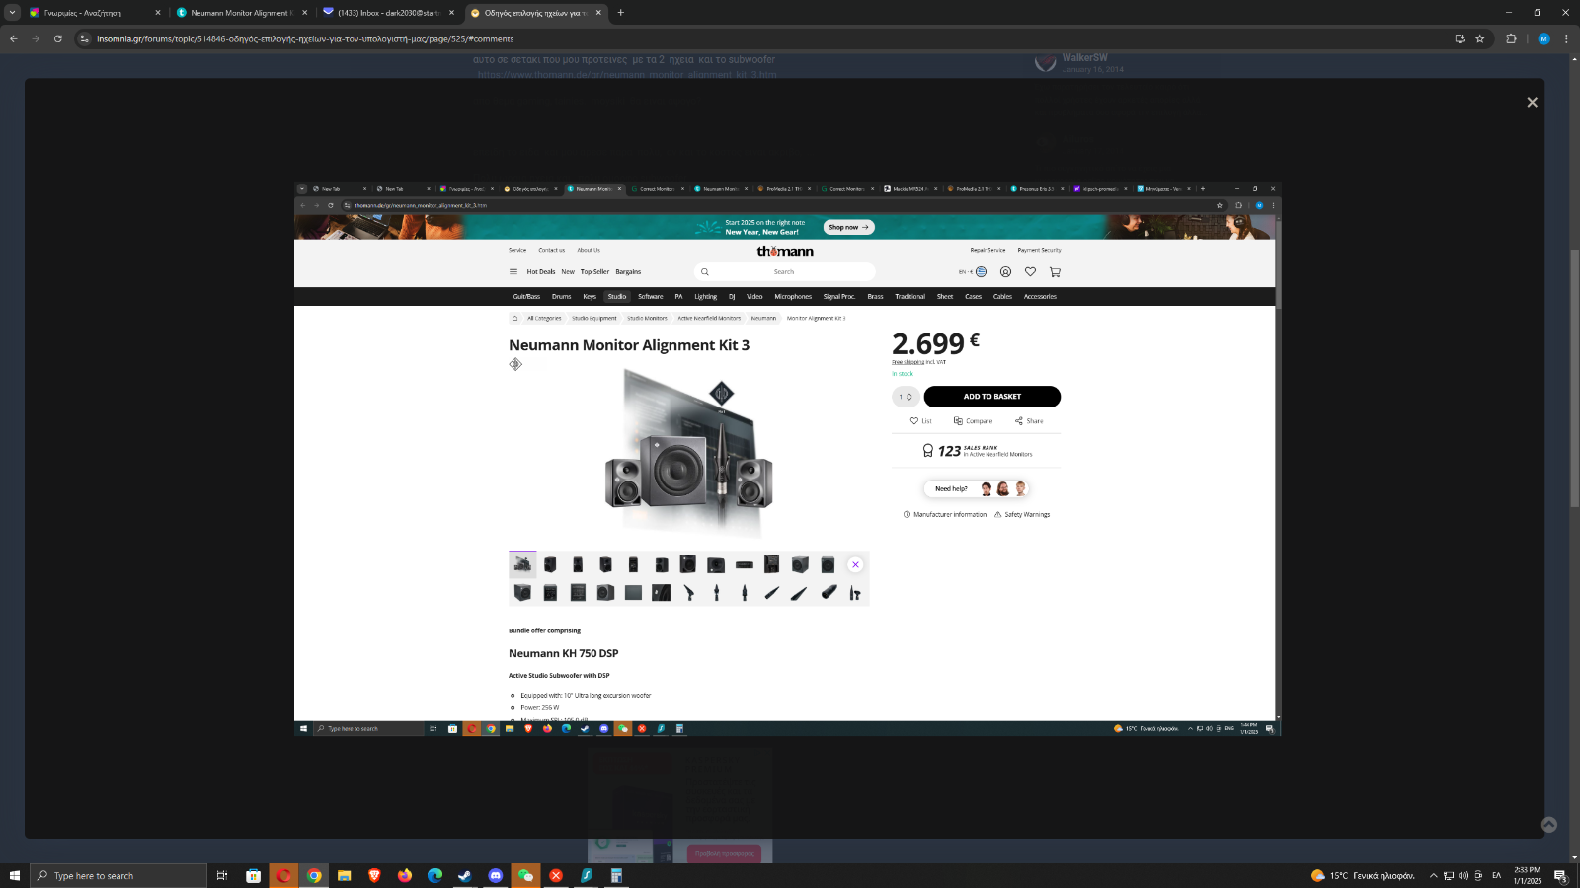
Task: Open the teal S app on taskbar
Action: (x=587, y=875)
